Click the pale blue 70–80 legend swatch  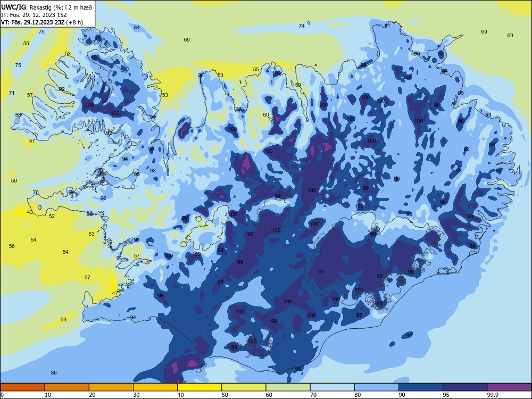[332, 387]
